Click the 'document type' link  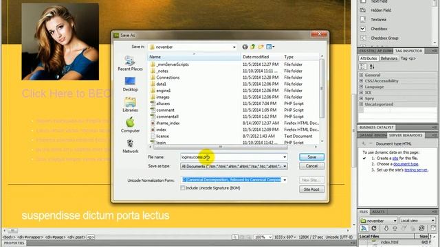[x=406, y=164]
